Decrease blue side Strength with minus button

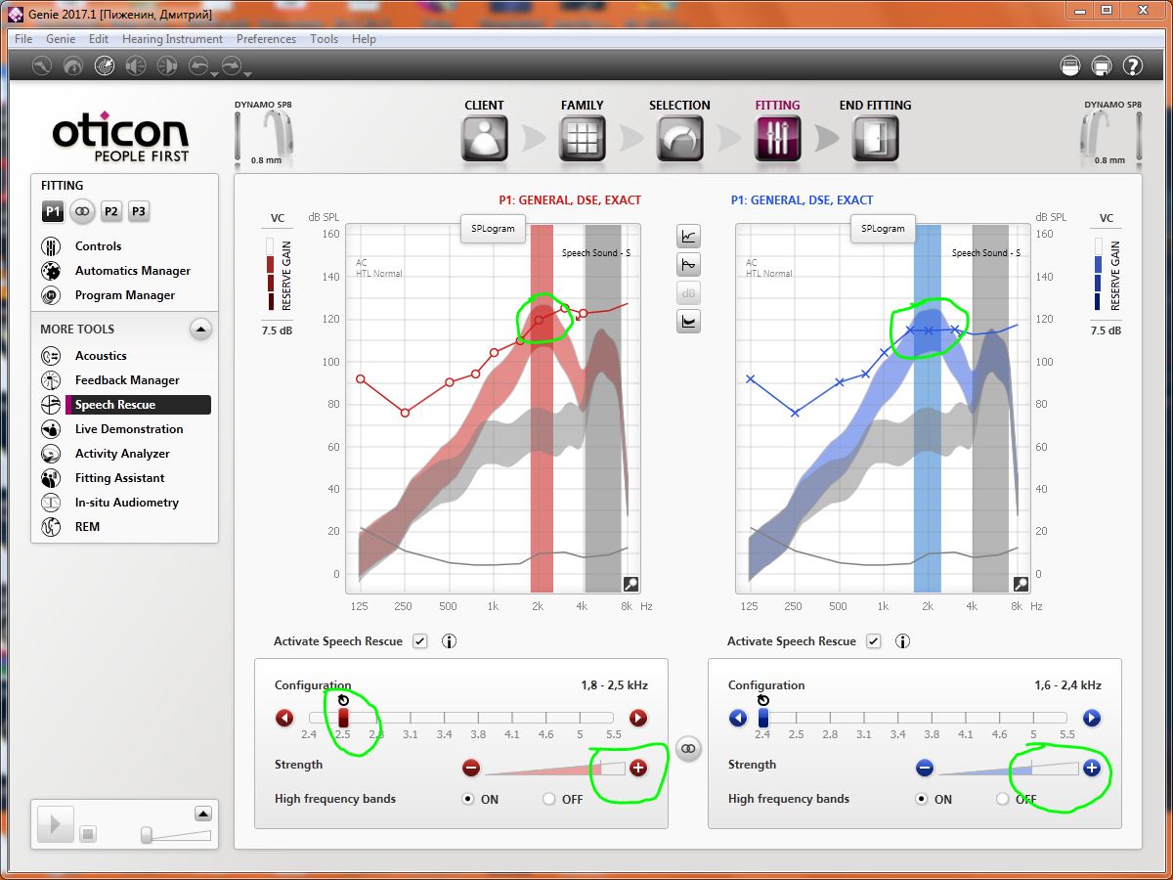point(925,769)
